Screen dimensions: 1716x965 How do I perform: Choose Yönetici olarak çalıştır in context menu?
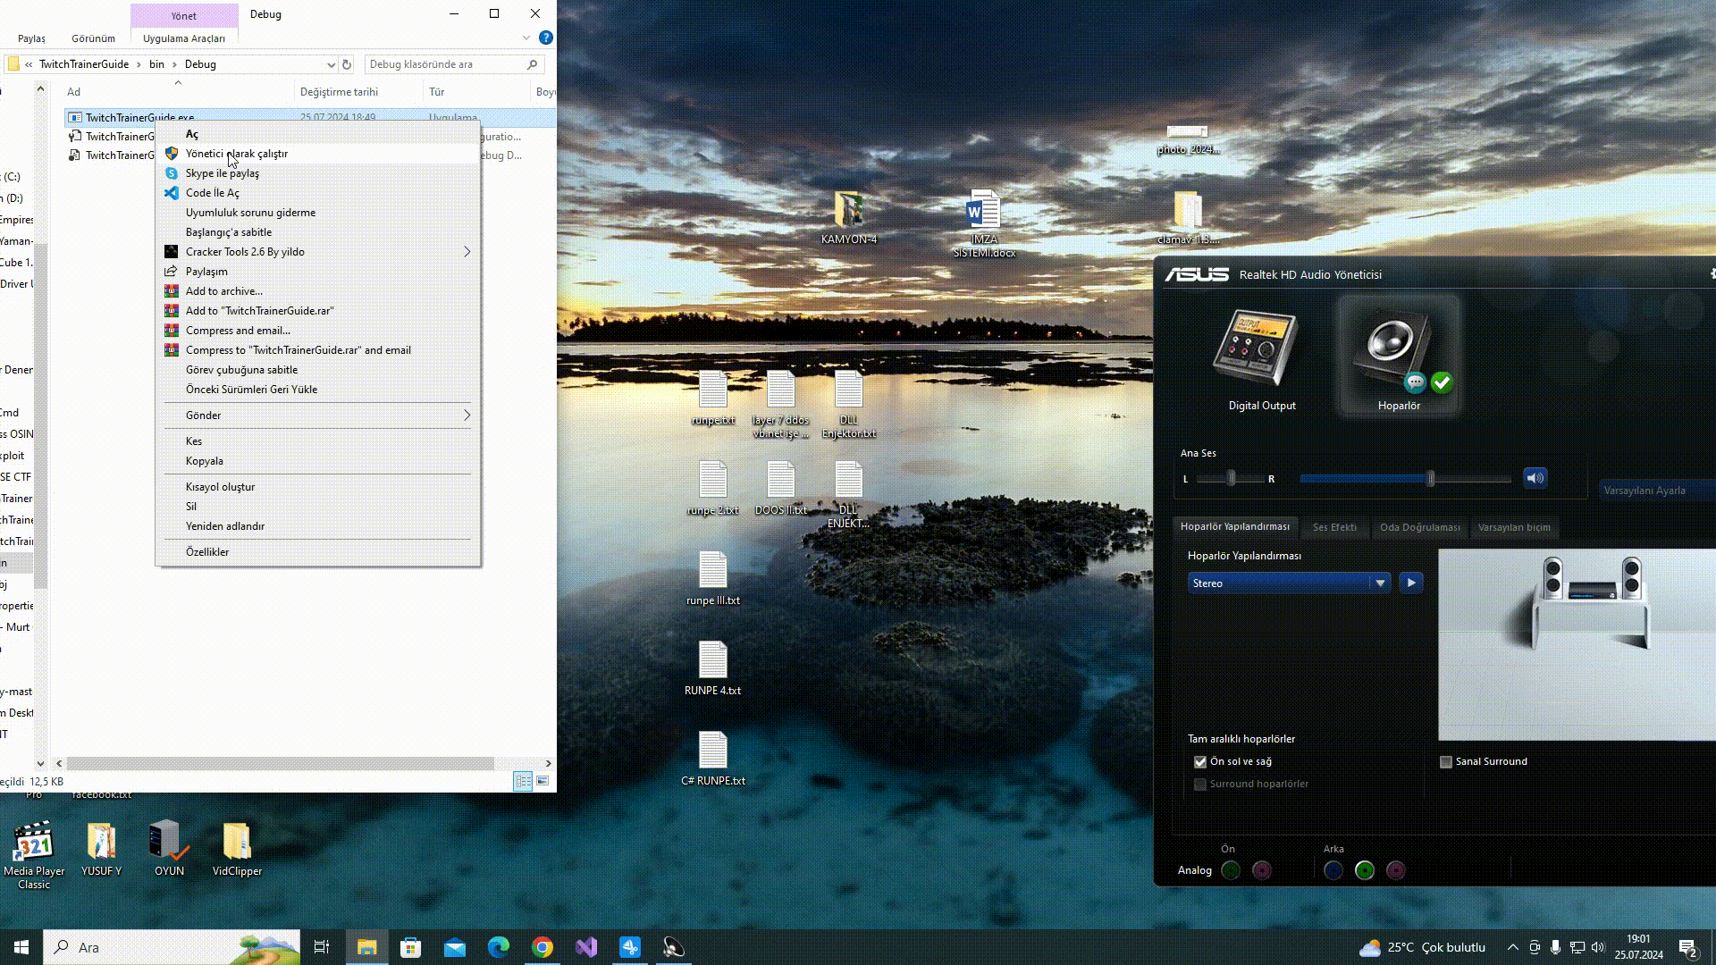[317, 154]
